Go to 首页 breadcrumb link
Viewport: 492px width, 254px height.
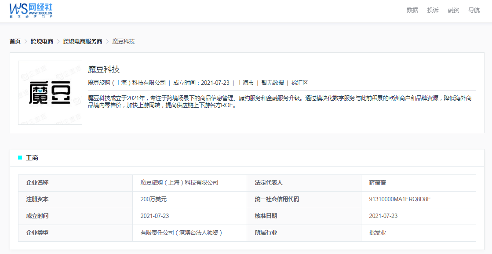pos(15,41)
